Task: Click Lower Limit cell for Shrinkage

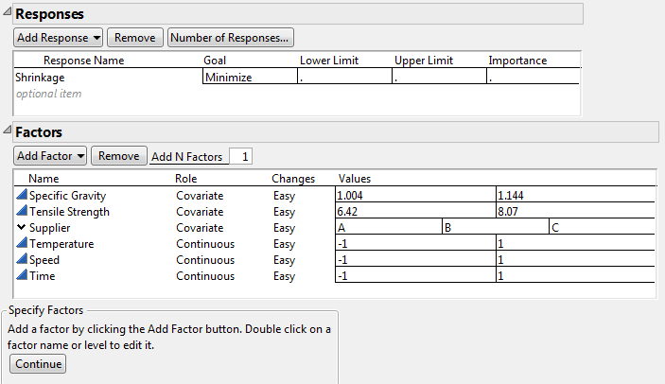Action: point(342,78)
